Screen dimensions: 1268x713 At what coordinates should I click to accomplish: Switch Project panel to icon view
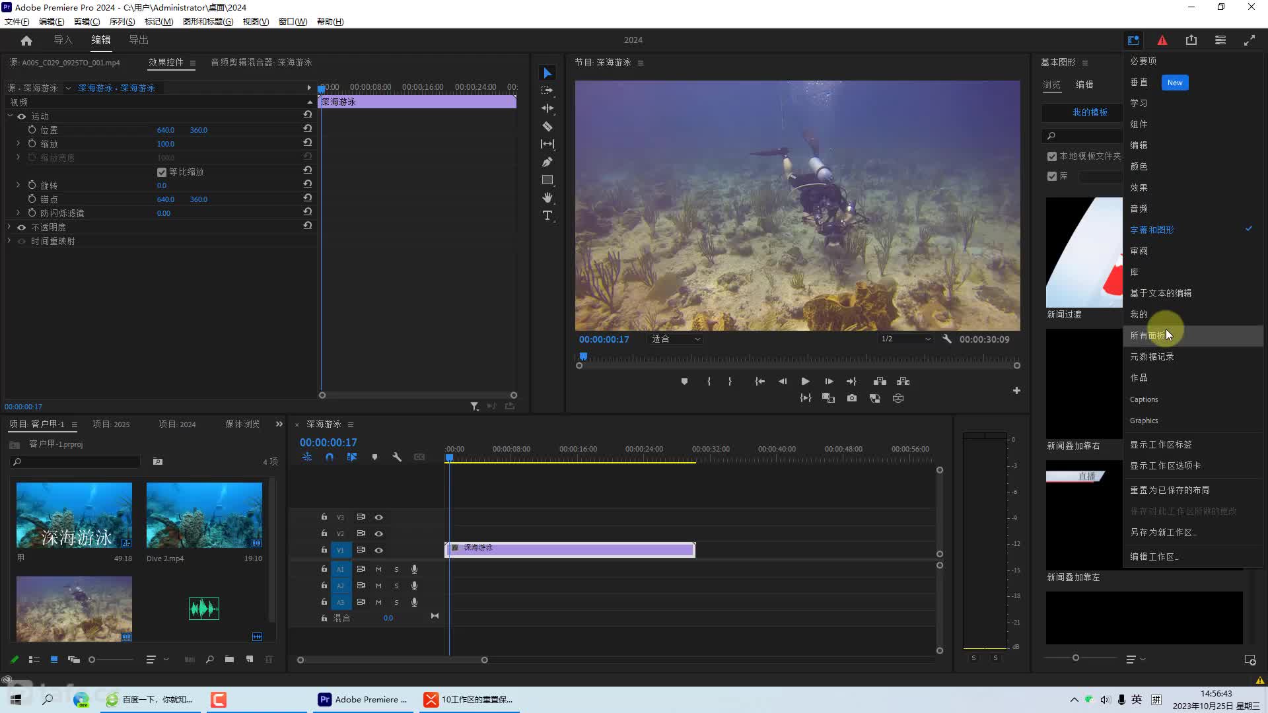pos(54,660)
